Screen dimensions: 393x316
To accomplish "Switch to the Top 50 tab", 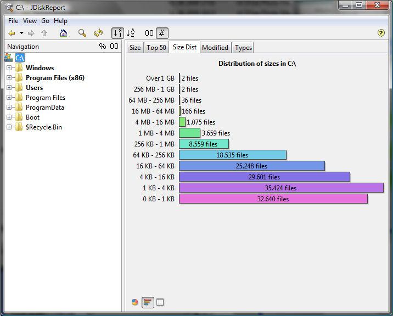I will tap(156, 48).
